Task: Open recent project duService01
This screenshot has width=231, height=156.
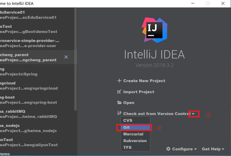Action: (x=37, y=15)
